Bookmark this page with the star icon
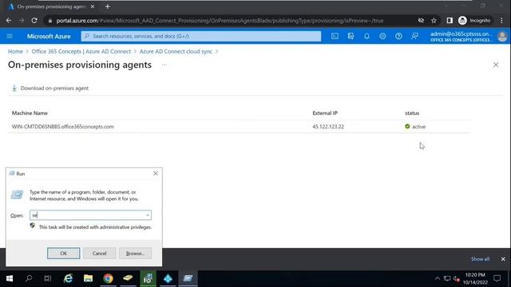Viewport: 511px width, 287px height. tap(434, 21)
